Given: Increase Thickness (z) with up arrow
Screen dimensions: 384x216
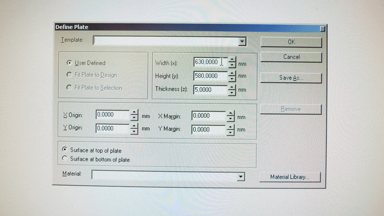Looking at the screenshot, I should click(232, 87).
